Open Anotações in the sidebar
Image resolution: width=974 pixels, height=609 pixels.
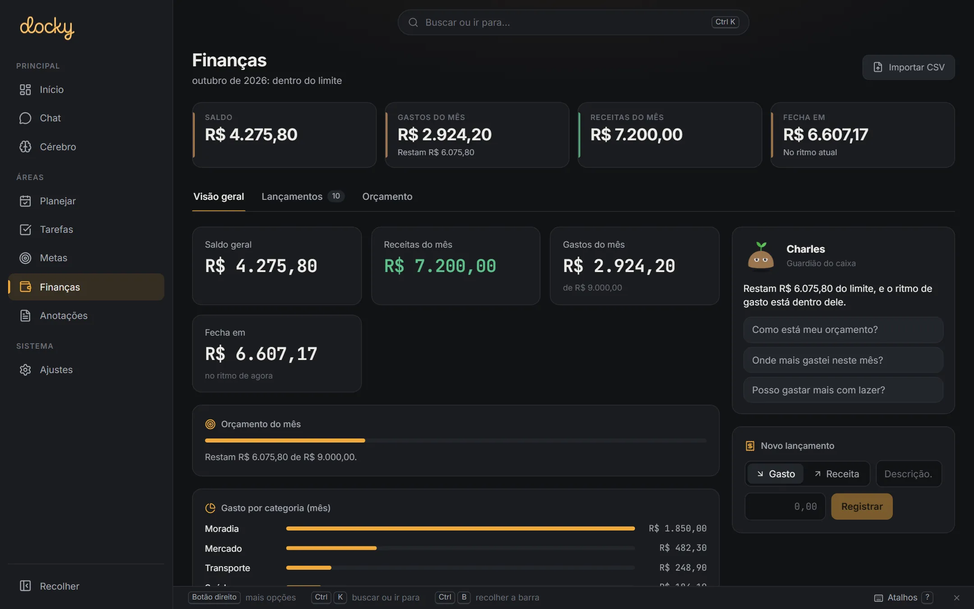point(86,316)
